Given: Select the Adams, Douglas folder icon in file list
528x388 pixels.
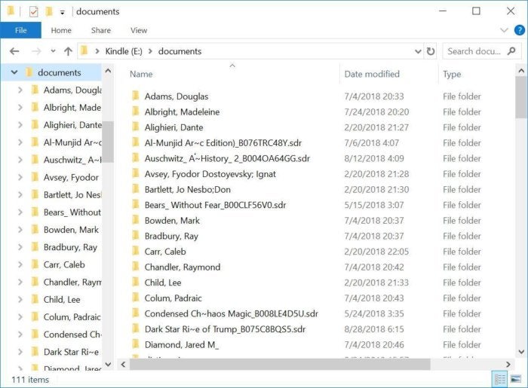Looking at the screenshot, I should point(136,96).
